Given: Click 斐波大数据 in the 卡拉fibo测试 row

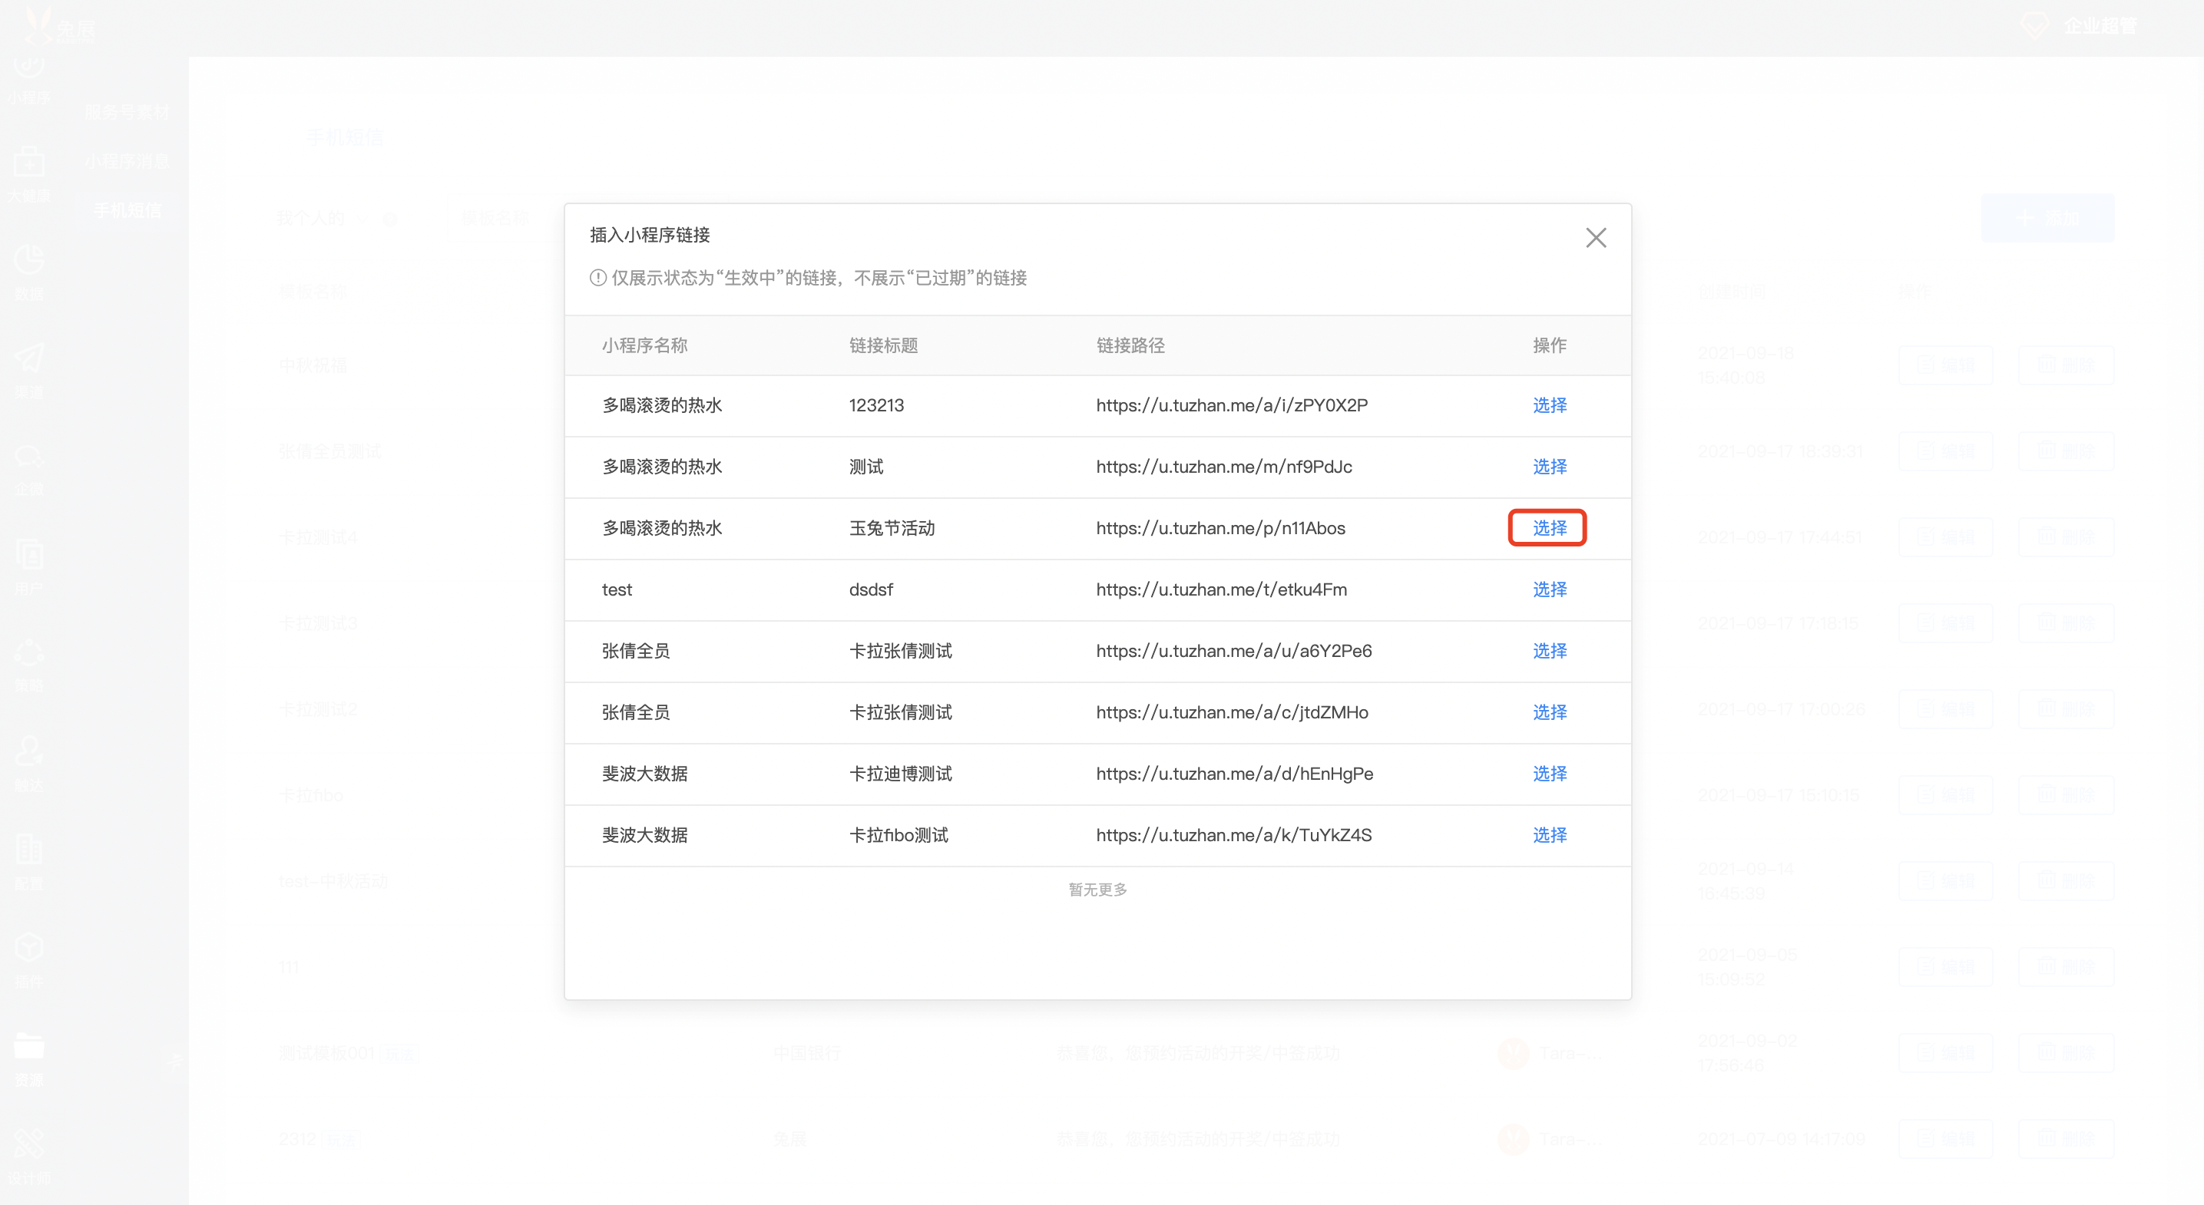Looking at the screenshot, I should [x=644, y=836].
